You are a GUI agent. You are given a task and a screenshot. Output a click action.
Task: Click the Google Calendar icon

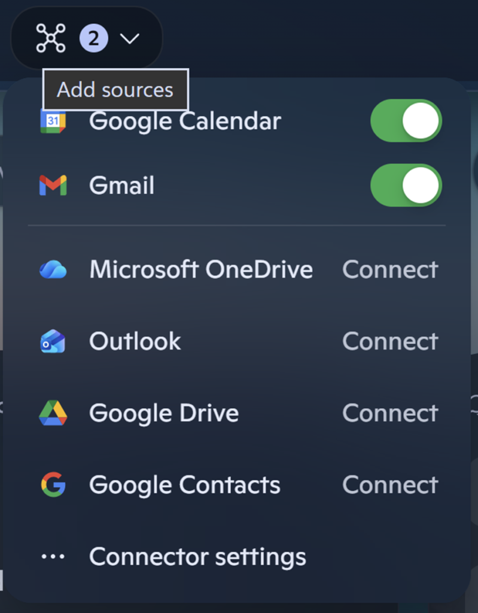[x=53, y=121]
